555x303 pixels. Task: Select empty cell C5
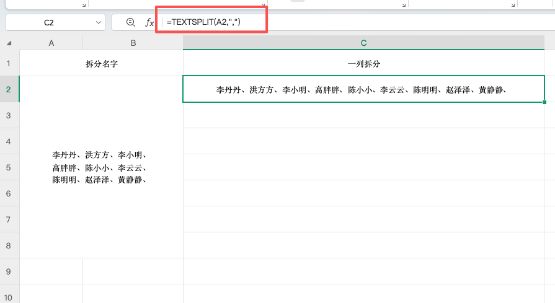click(x=363, y=167)
